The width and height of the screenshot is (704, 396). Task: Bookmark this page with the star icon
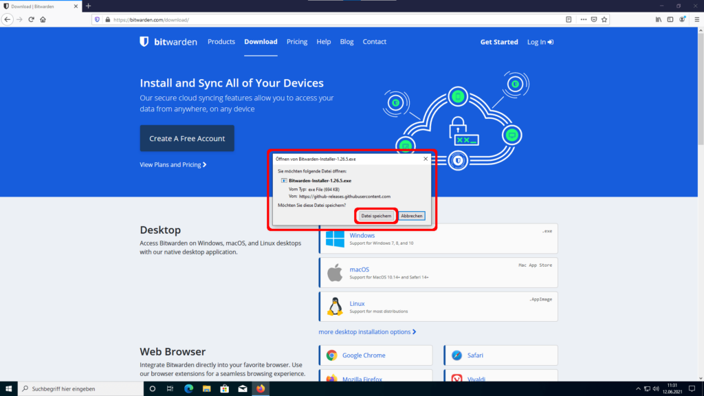coord(606,19)
